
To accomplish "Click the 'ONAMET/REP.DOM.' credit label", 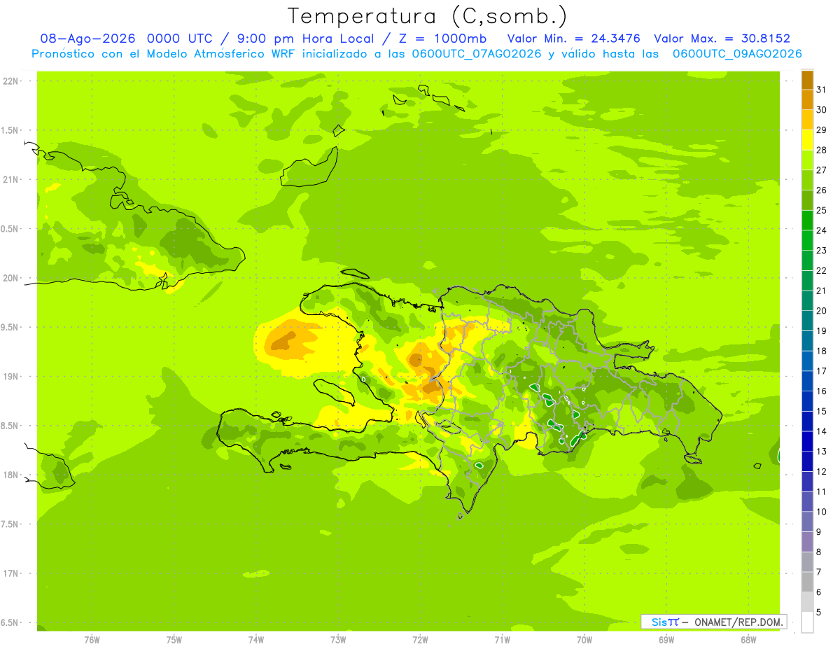I will pyautogui.click(x=738, y=622).
